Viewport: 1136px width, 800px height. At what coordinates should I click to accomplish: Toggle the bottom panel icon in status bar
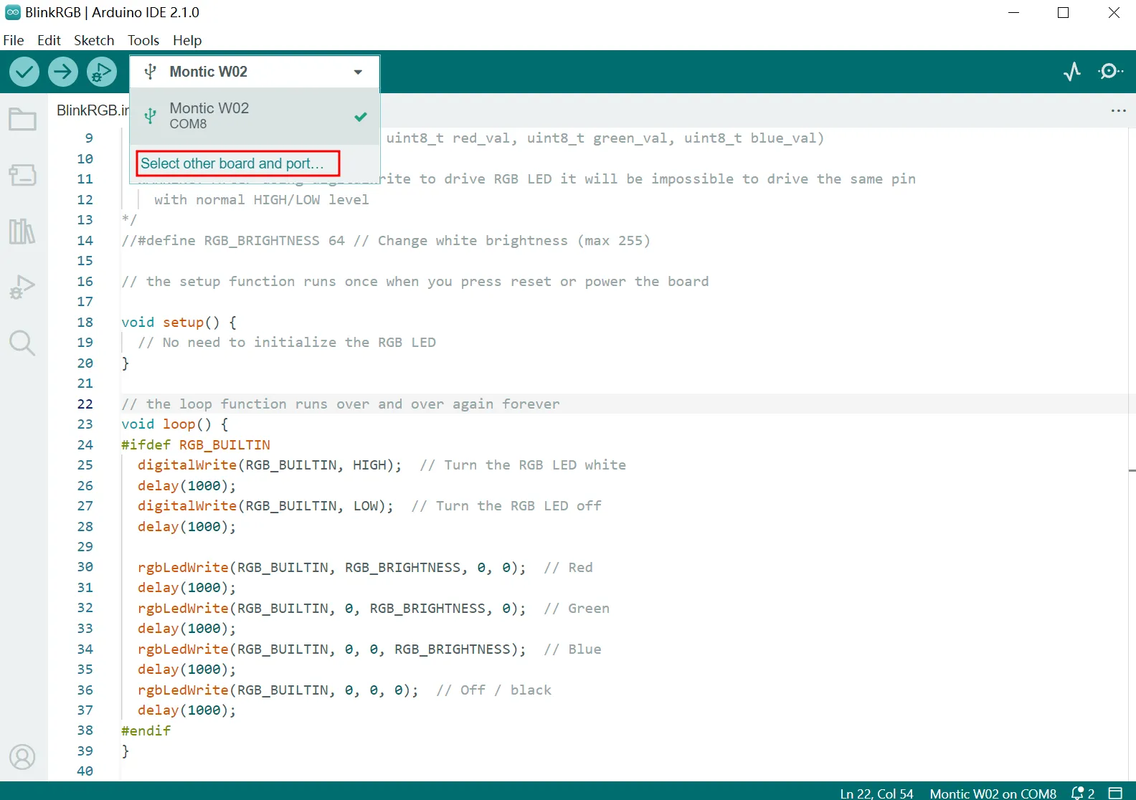[1115, 793]
